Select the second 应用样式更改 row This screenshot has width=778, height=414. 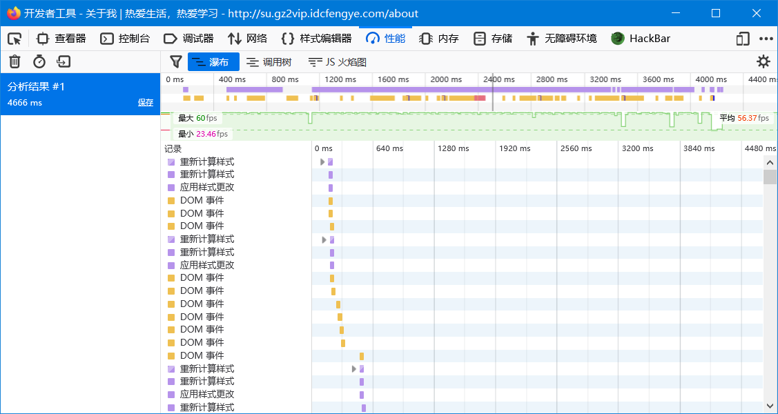[463, 265]
